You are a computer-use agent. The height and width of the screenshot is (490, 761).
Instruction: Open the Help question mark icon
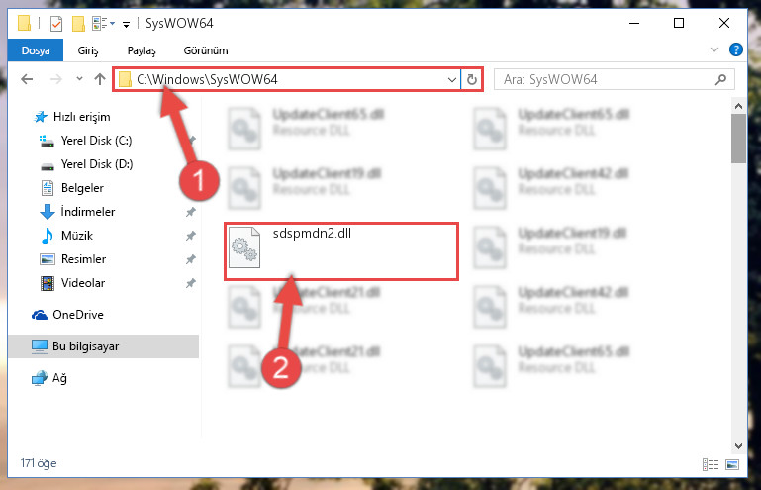point(735,49)
